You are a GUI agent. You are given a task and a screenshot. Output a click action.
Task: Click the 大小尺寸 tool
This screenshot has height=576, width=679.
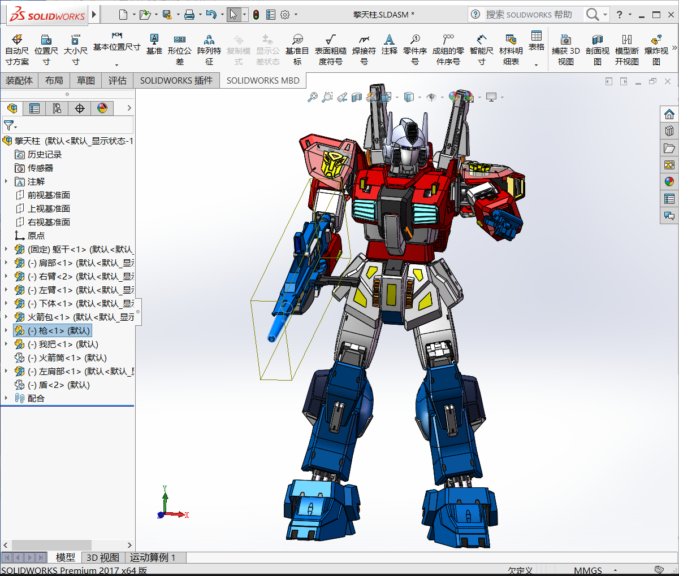(75, 50)
